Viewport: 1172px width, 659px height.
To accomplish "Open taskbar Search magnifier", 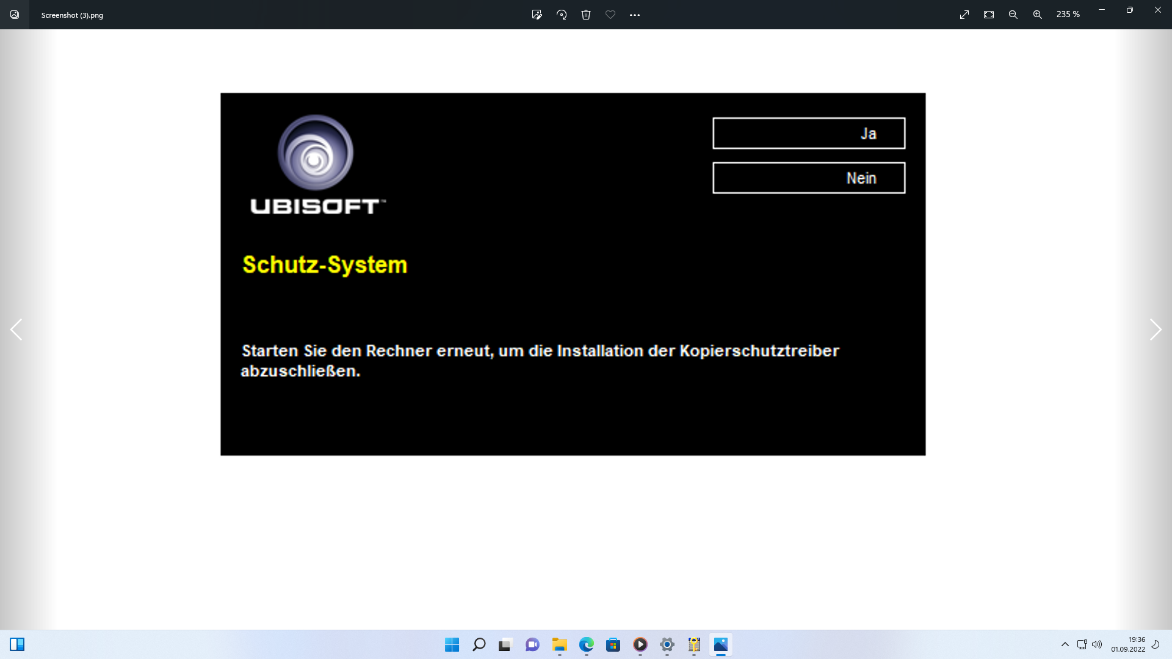I will point(479,644).
